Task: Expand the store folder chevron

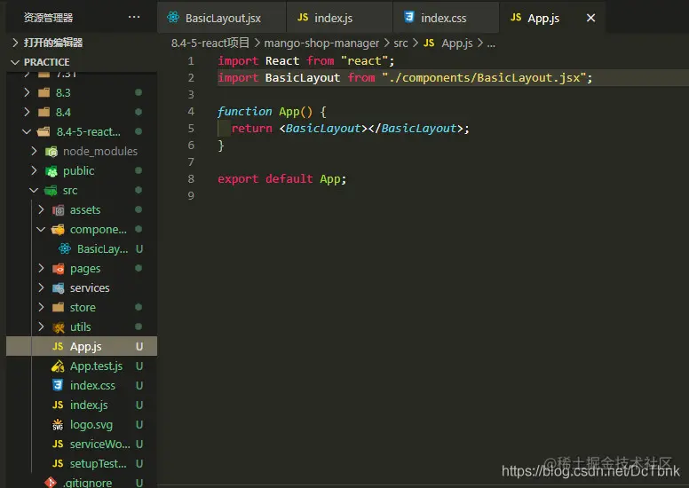Action: [41, 307]
